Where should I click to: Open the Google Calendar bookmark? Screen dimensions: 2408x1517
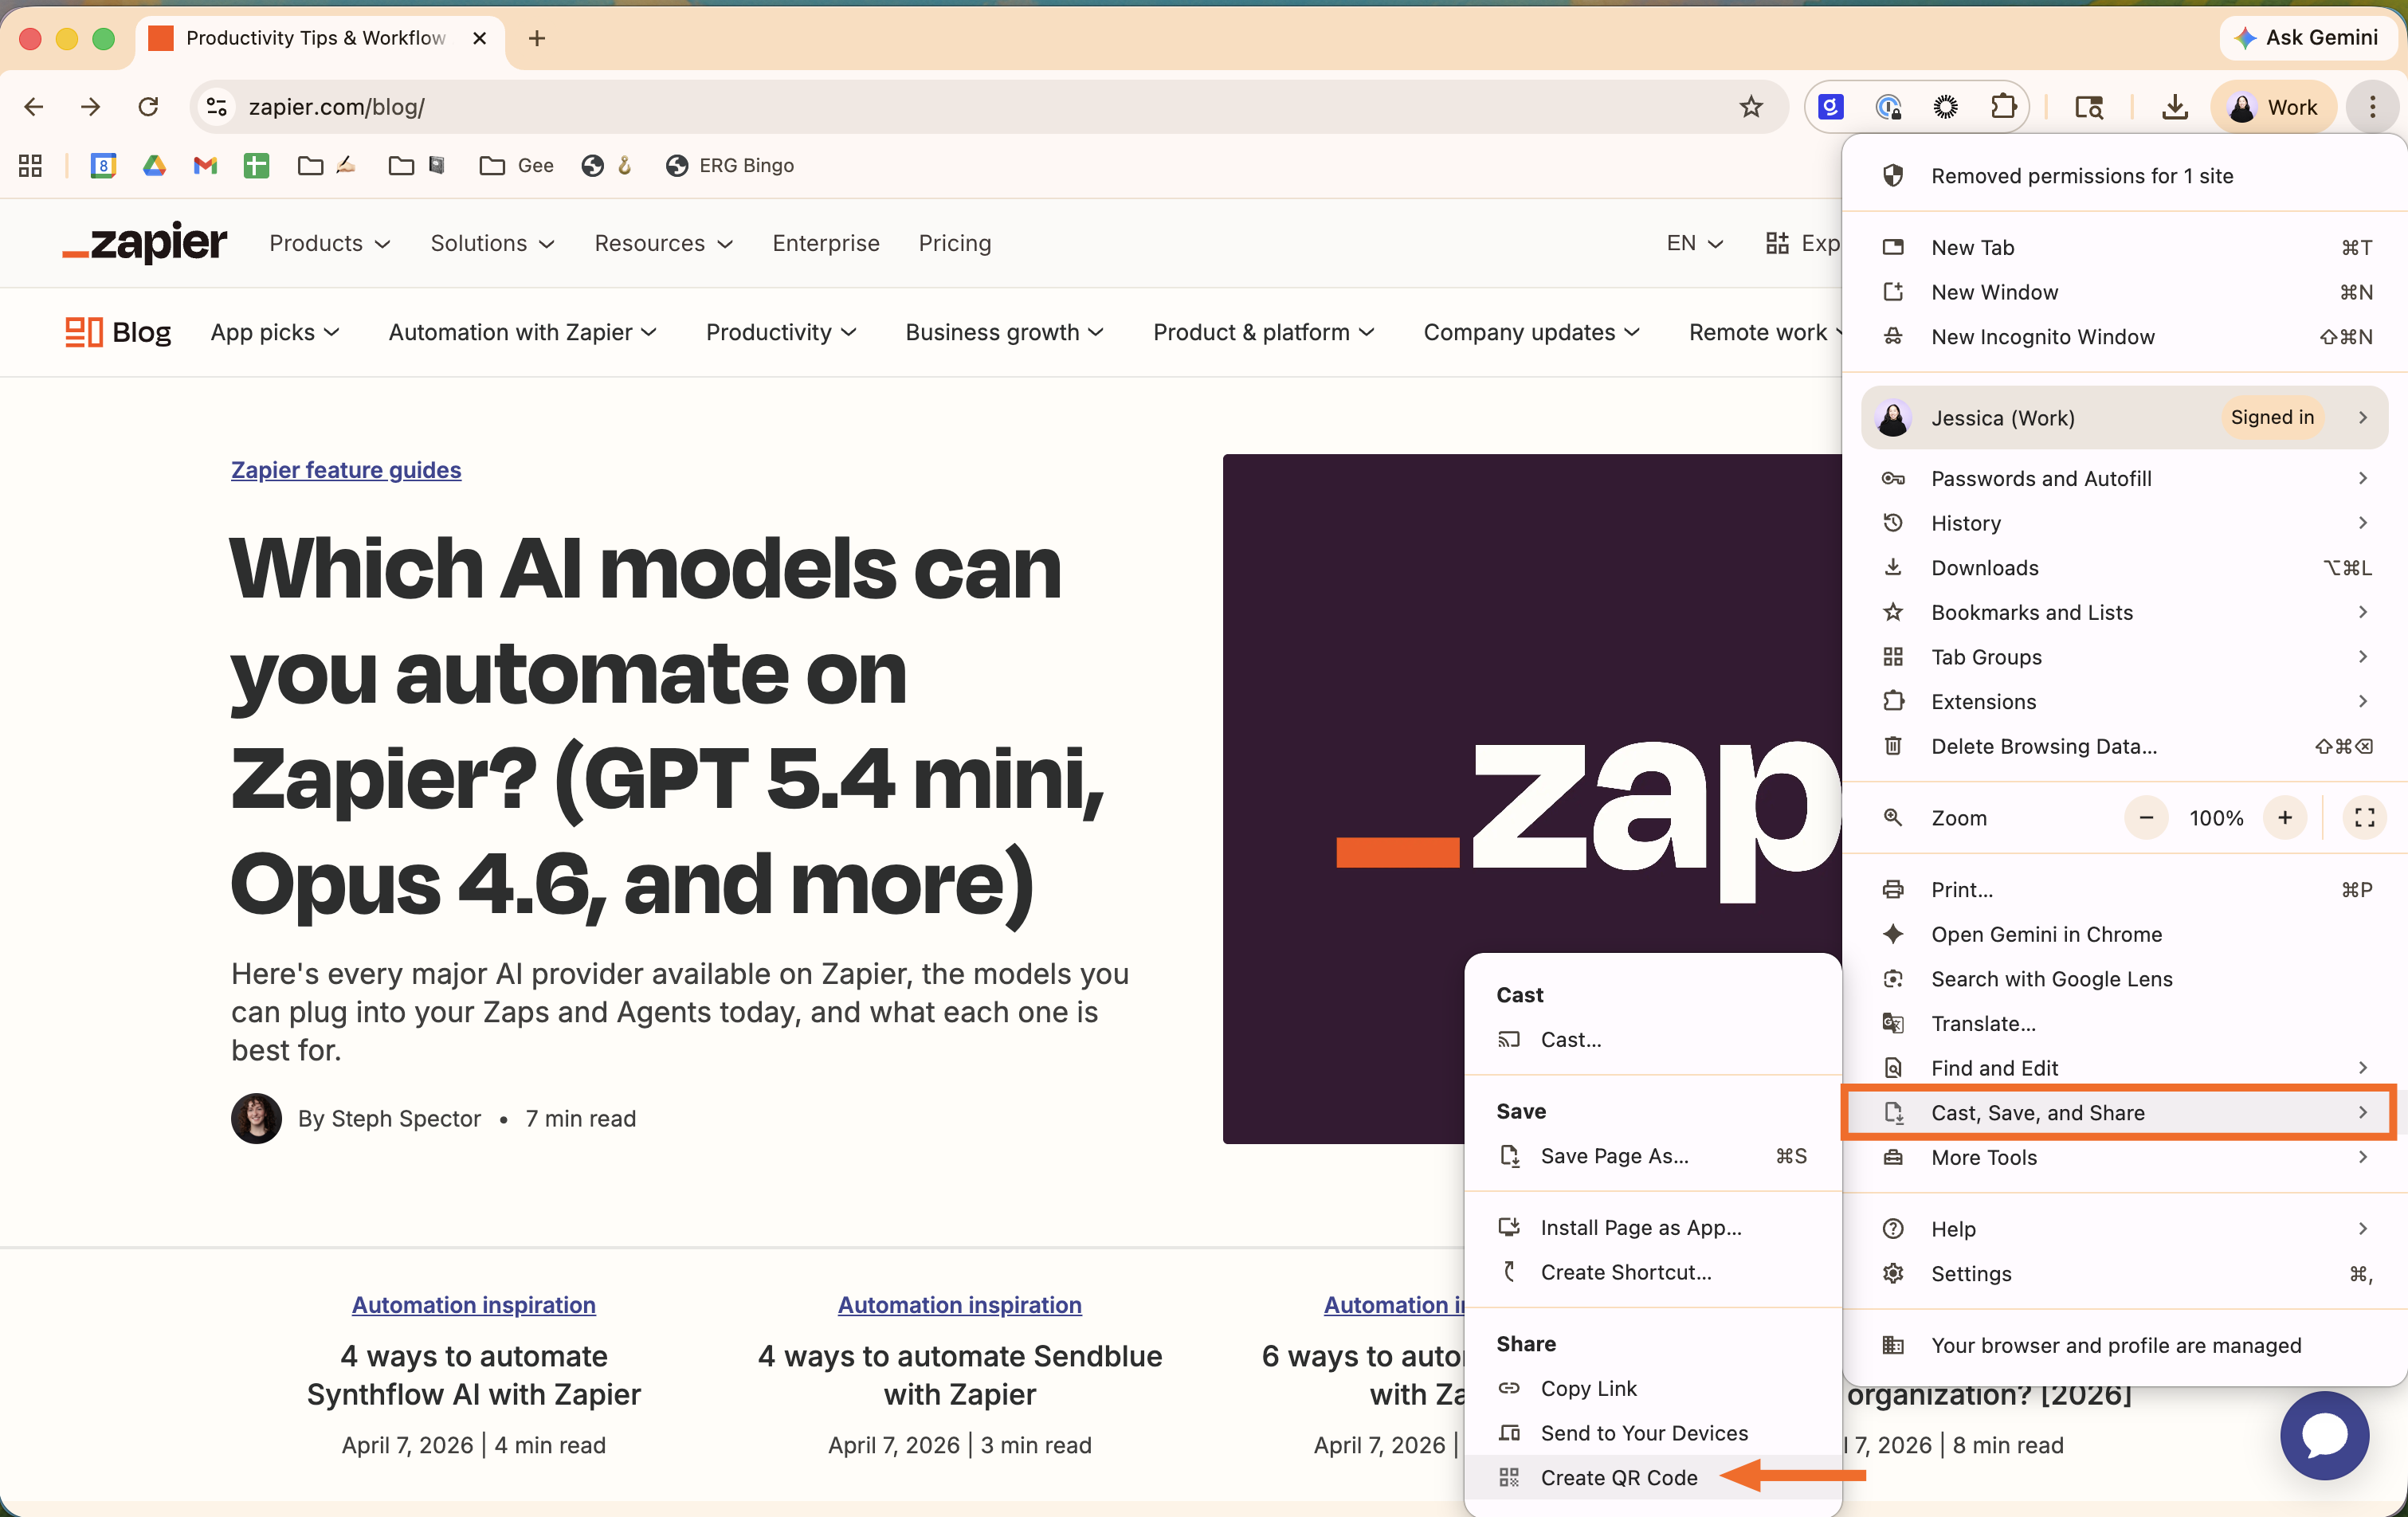(x=103, y=165)
